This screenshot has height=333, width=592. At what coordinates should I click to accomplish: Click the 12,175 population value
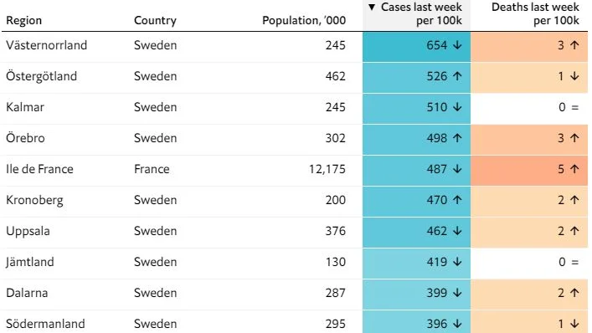pos(327,169)
